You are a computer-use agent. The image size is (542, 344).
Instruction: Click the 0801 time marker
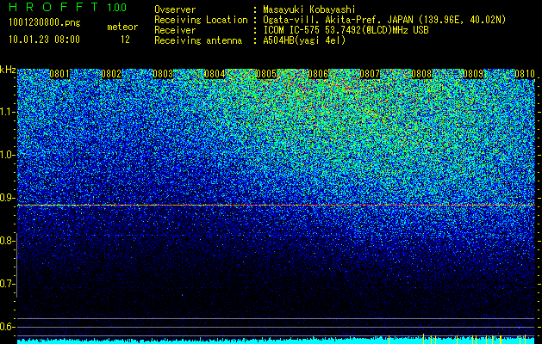coord(59,74)
